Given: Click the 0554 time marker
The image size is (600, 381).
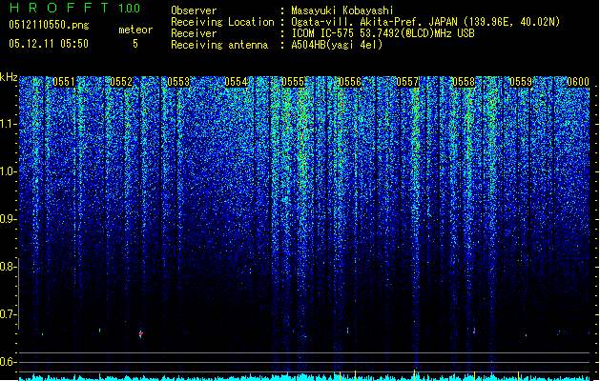Looking at the screenshot, I should pos(236,82).
